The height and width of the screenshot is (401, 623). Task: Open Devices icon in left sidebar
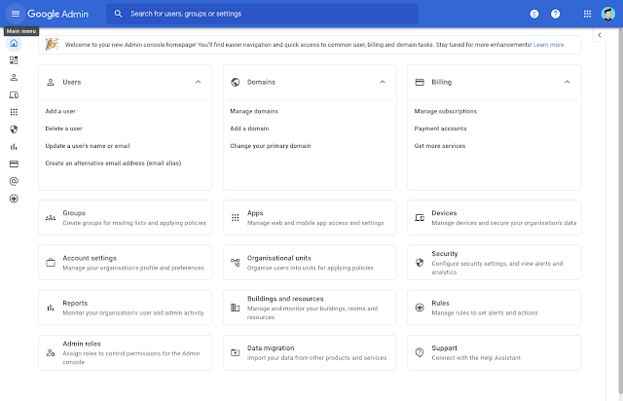14,94
